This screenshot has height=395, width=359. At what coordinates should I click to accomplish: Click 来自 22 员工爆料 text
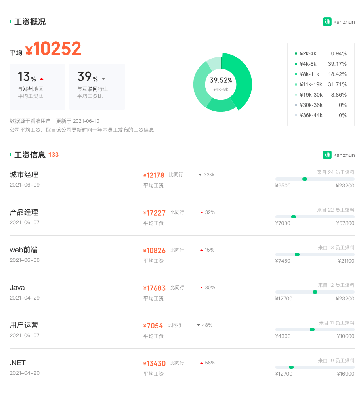pyautogui.click(x=336, y=210)
